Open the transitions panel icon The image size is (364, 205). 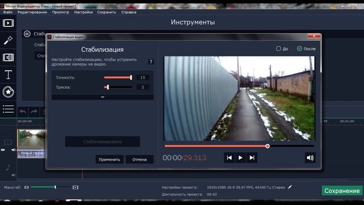coord(8,58)
